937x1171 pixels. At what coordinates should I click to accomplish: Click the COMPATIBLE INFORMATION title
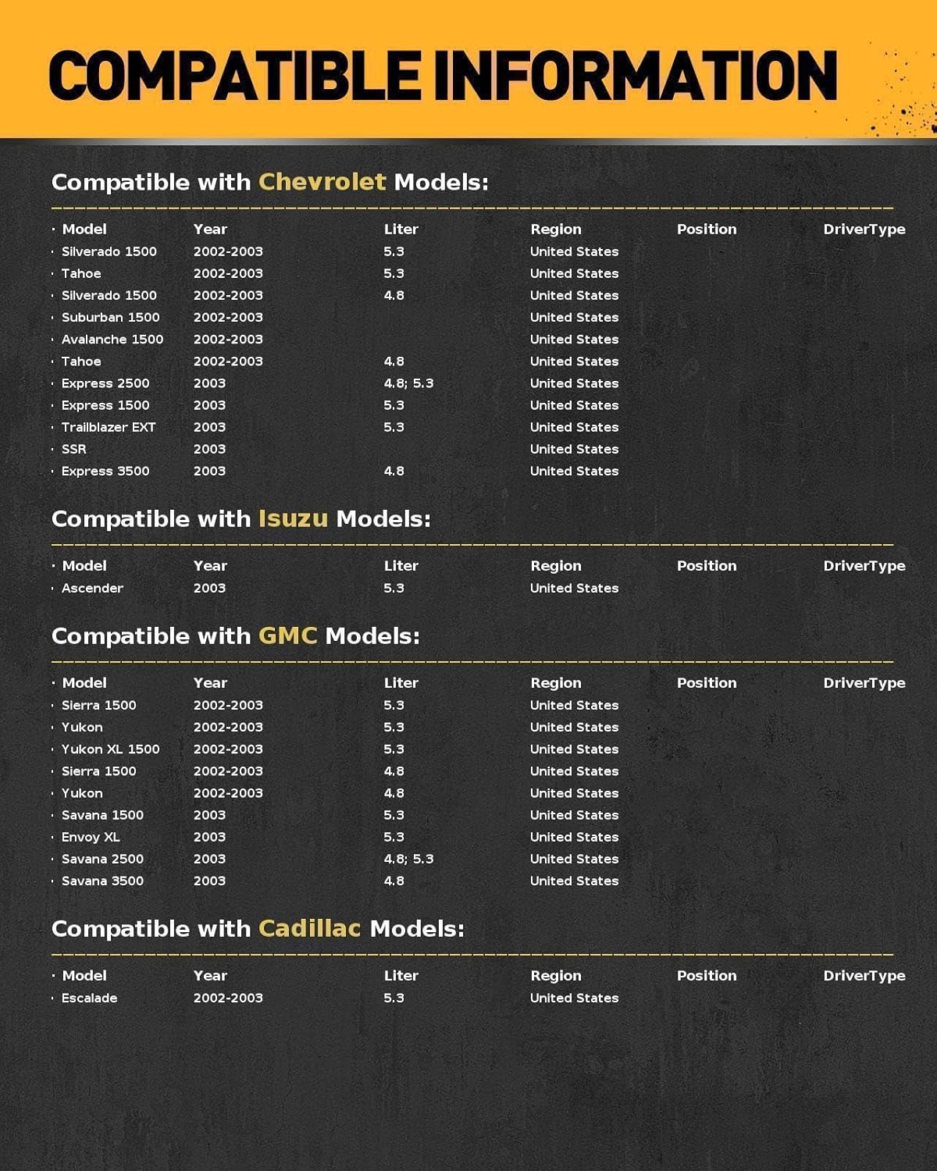click(x=443, y=75)
